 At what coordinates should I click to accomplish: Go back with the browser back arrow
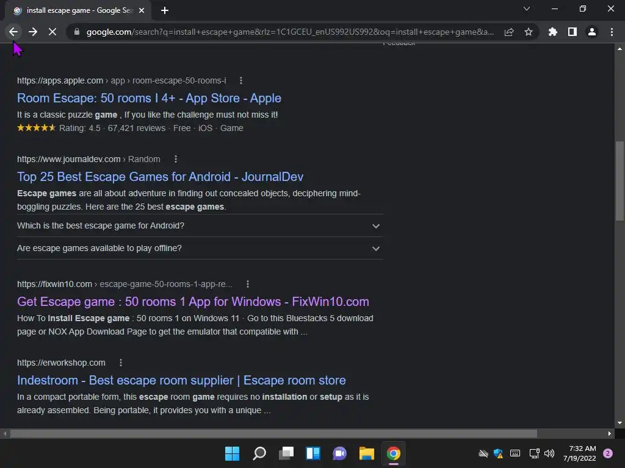(13, 32)
